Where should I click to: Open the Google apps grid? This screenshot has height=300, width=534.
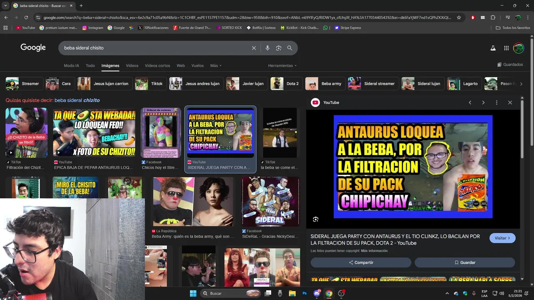(x=506, y=48)
